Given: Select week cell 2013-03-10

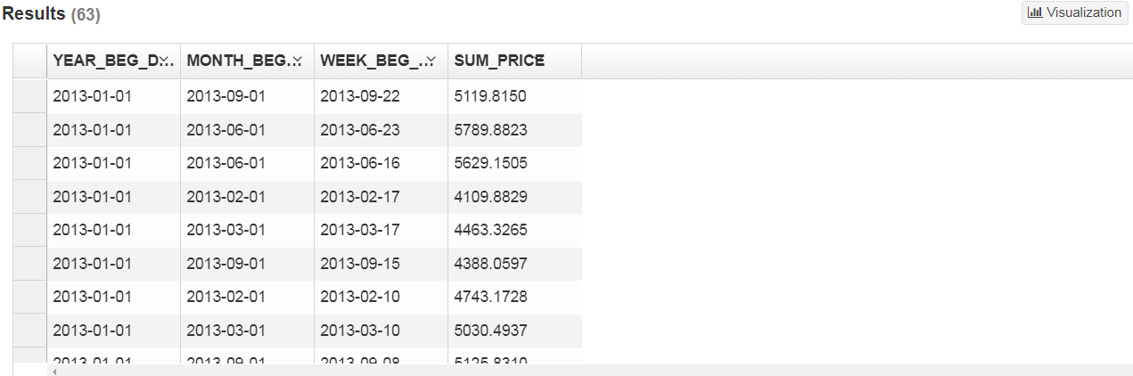Looking at the screenshot, I should click(x=381, y=331).
